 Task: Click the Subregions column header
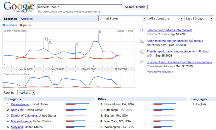[x=48, y=99]
